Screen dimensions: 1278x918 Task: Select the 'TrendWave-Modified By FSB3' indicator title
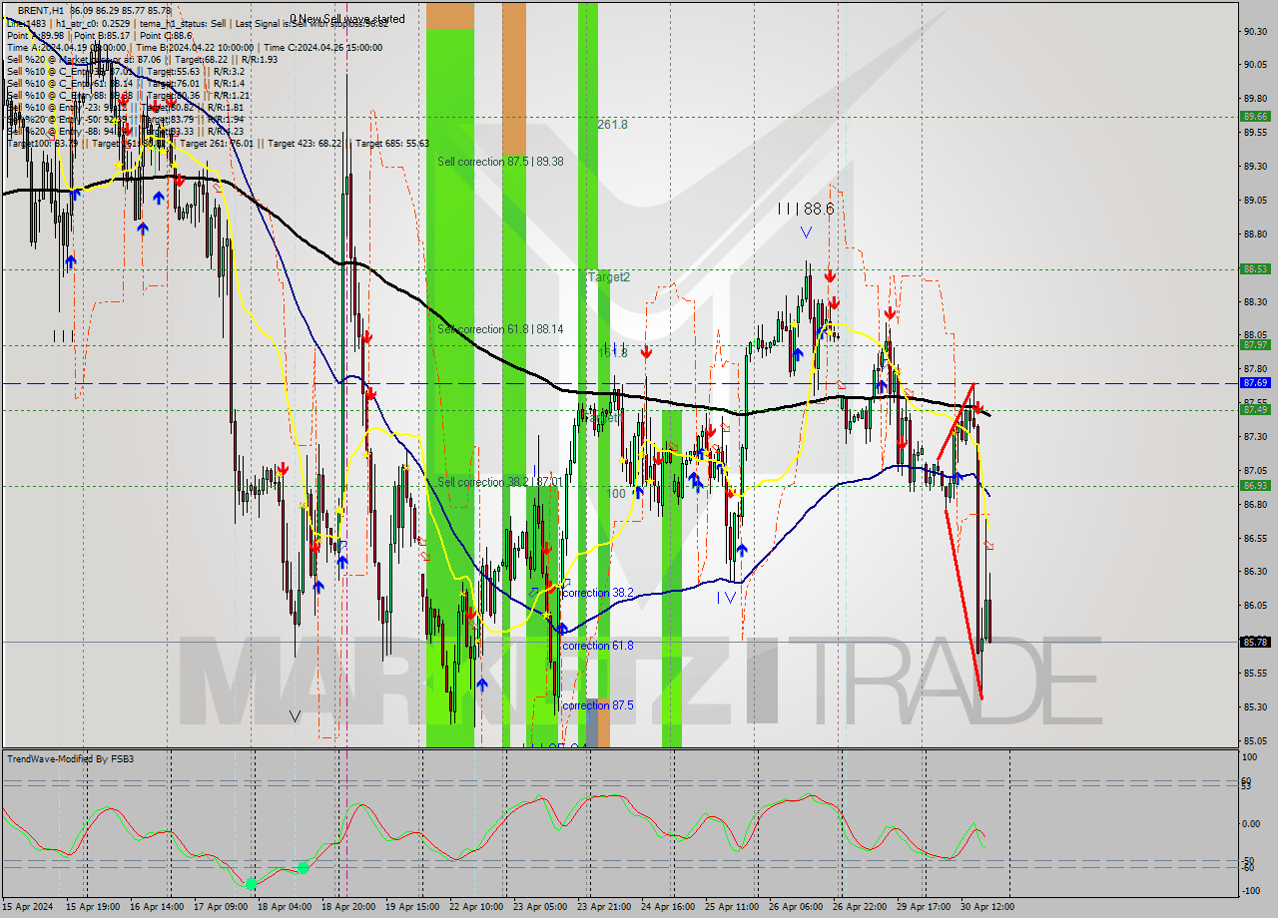click(71, 759)
